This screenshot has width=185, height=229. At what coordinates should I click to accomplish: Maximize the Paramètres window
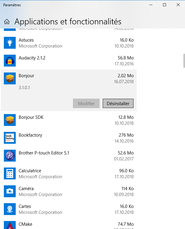point(165,5)
